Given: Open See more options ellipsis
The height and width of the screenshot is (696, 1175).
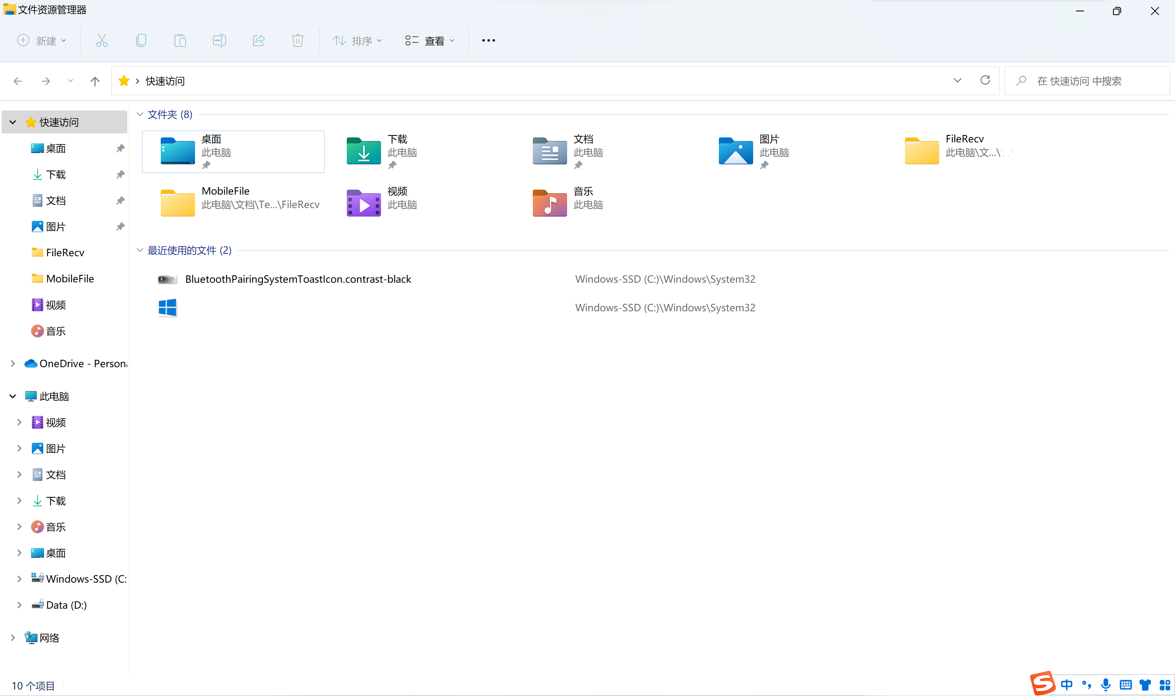Looking at the screenshot, I should (488, 40).
